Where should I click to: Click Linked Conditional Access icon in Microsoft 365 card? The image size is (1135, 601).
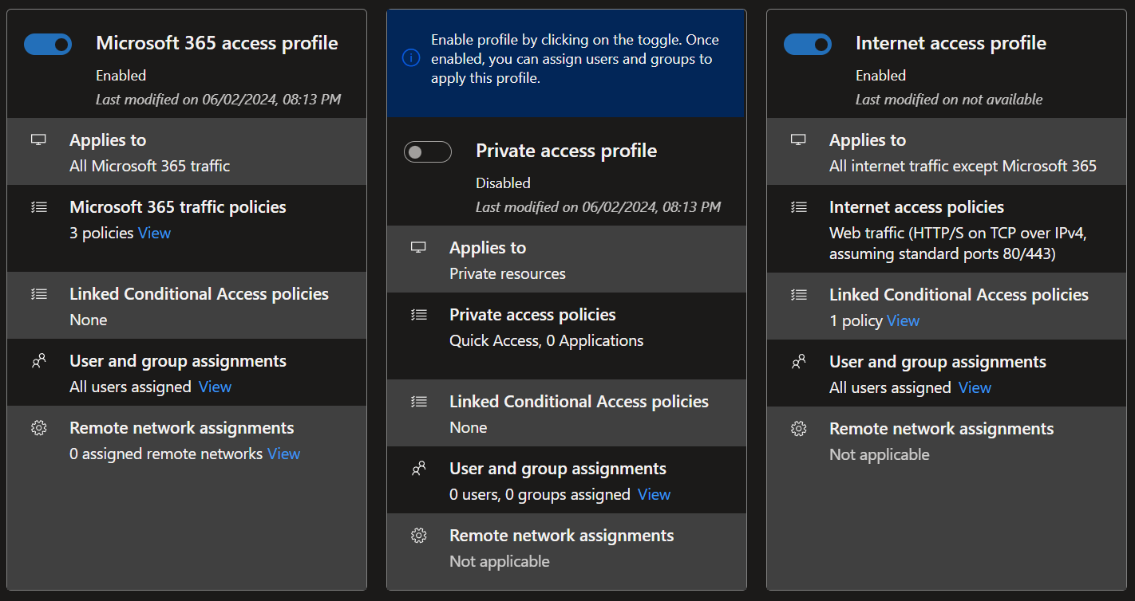[38, 293]
